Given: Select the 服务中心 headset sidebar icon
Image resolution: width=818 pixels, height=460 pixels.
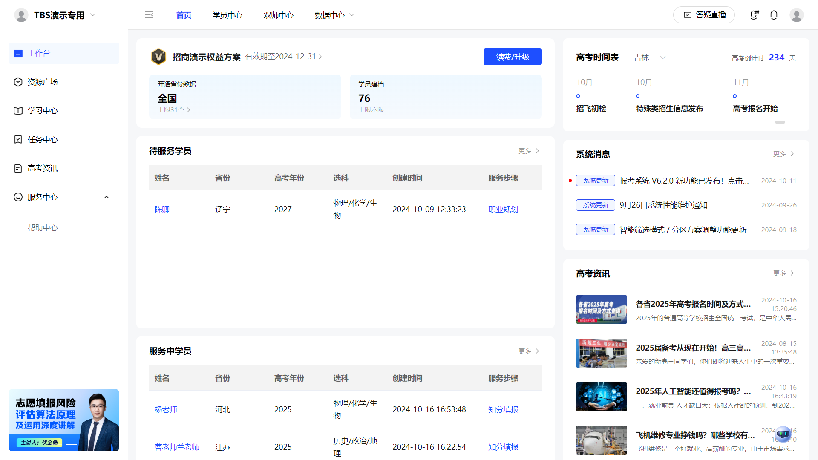Looking at the screenshot, I should tap(17, 197).
